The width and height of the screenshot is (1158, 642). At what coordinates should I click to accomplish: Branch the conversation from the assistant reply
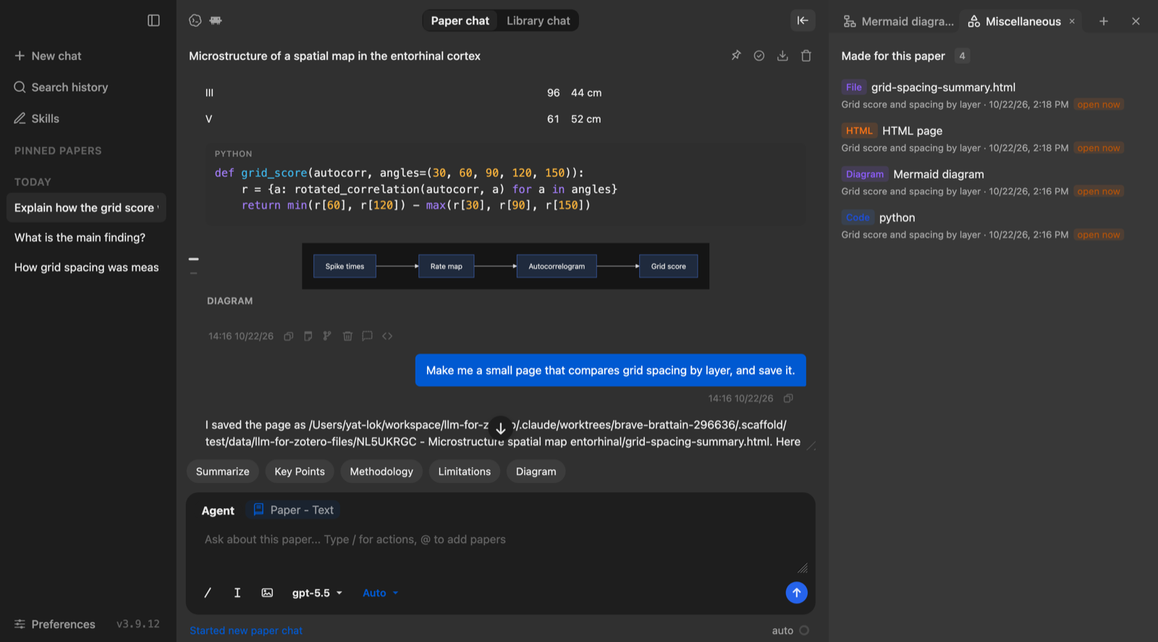[x=327, y=336]
